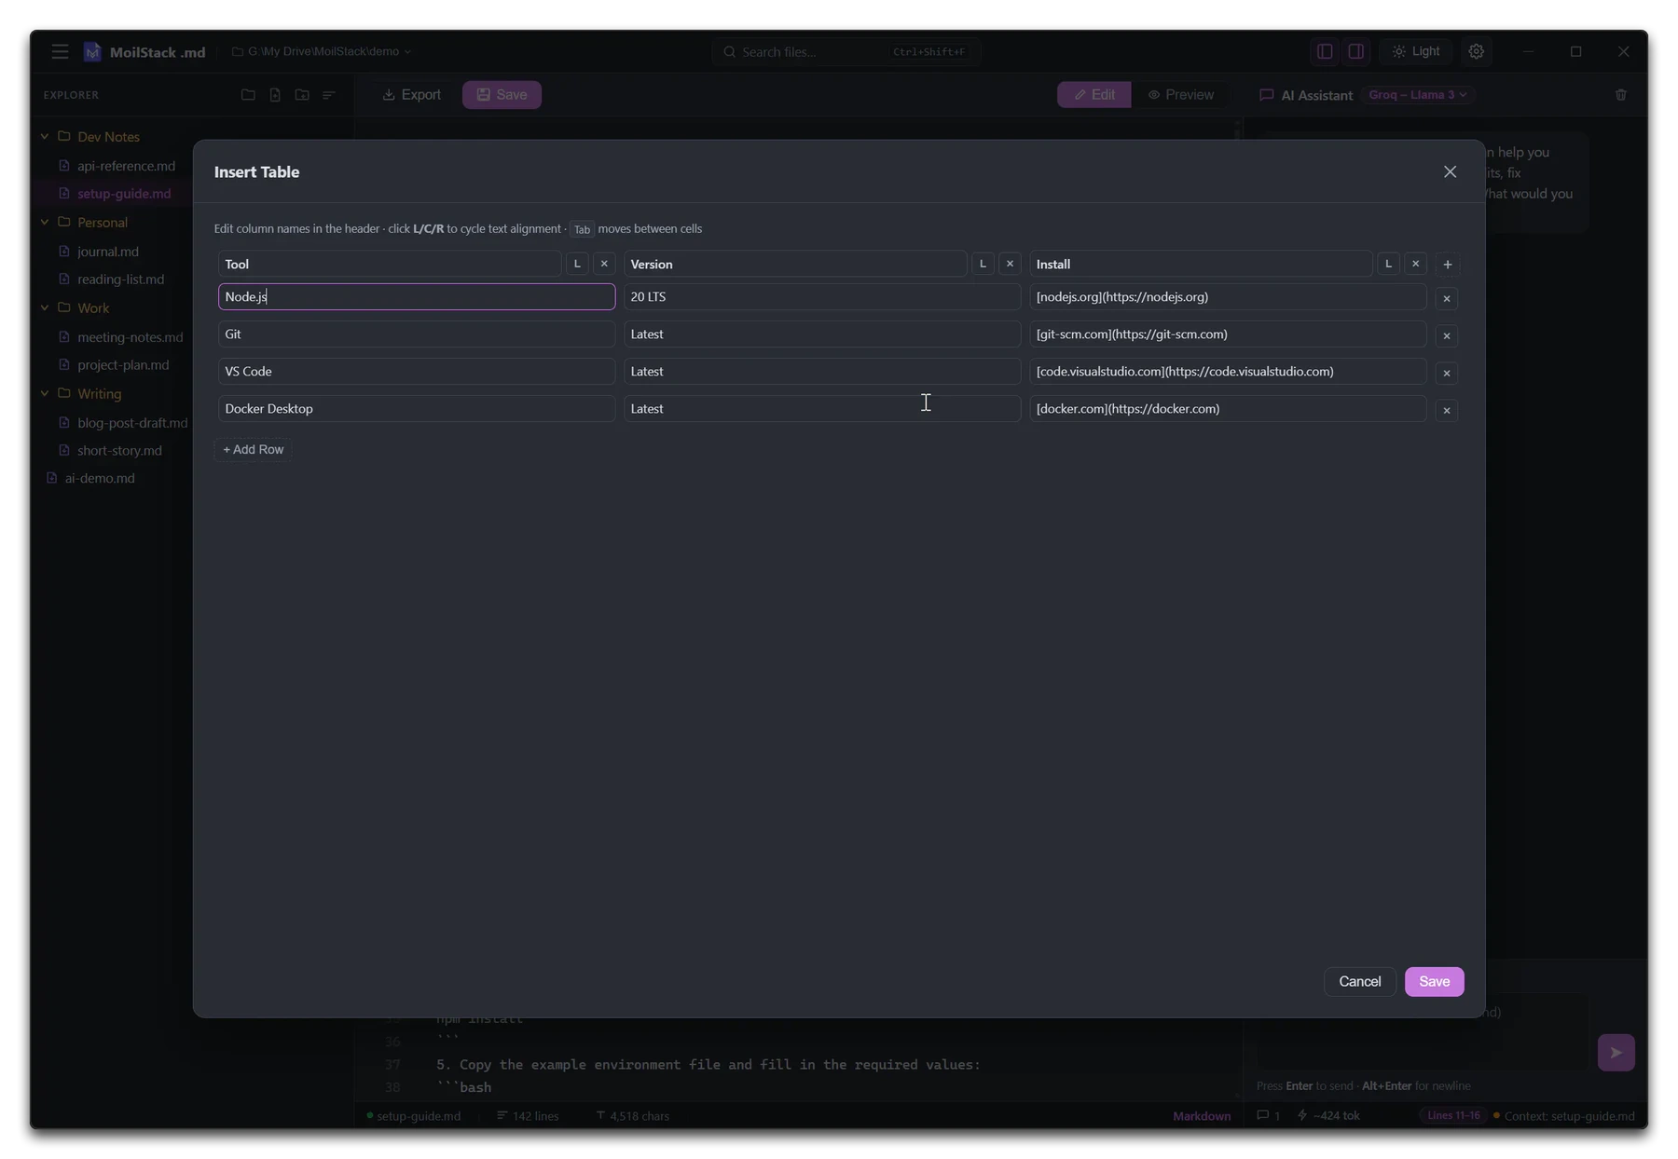Focus the 20 LTS version cell
Image resolution: width=1678 pixels, height=1159 pixels.
coord(822,296)
